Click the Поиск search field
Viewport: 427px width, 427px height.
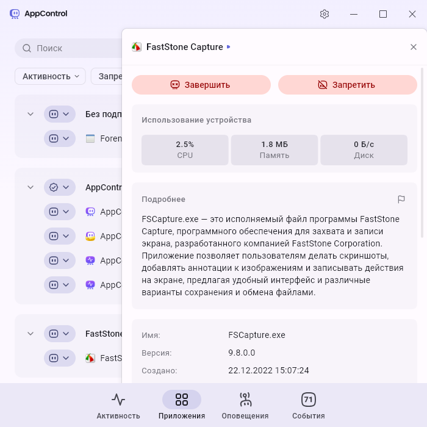click(x=68, y=48)
